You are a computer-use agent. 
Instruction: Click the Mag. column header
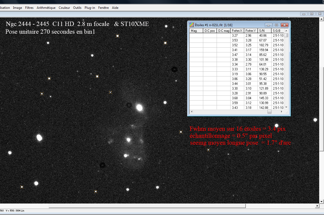(x=196, y=31)
